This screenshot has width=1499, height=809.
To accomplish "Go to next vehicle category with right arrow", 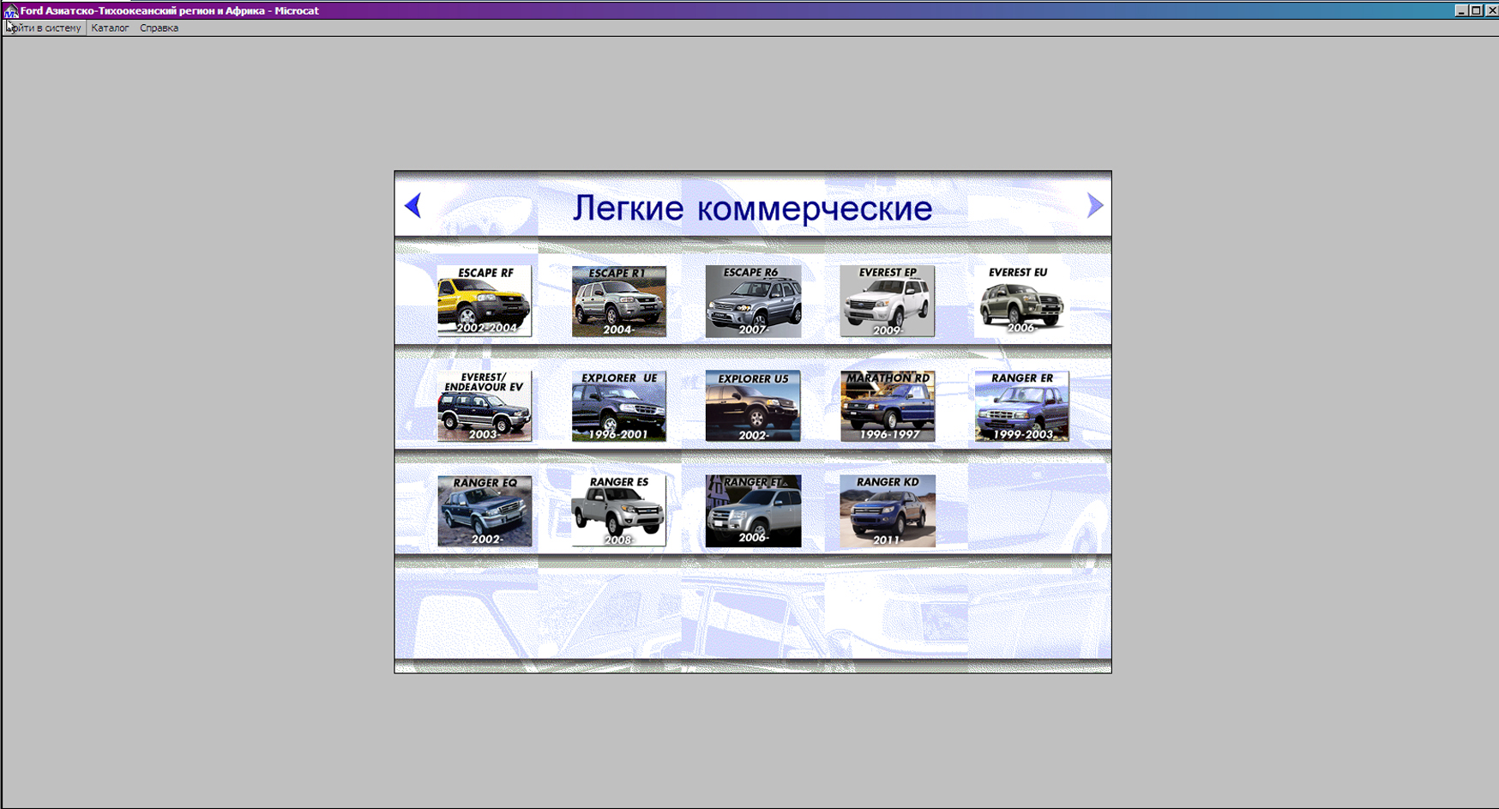I will click(1094, 206).
